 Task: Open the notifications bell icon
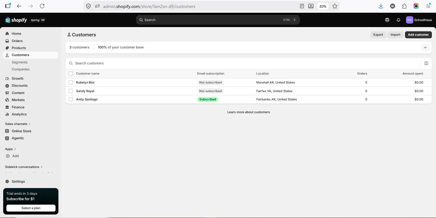pyautogui.click(x=398, y=20)
